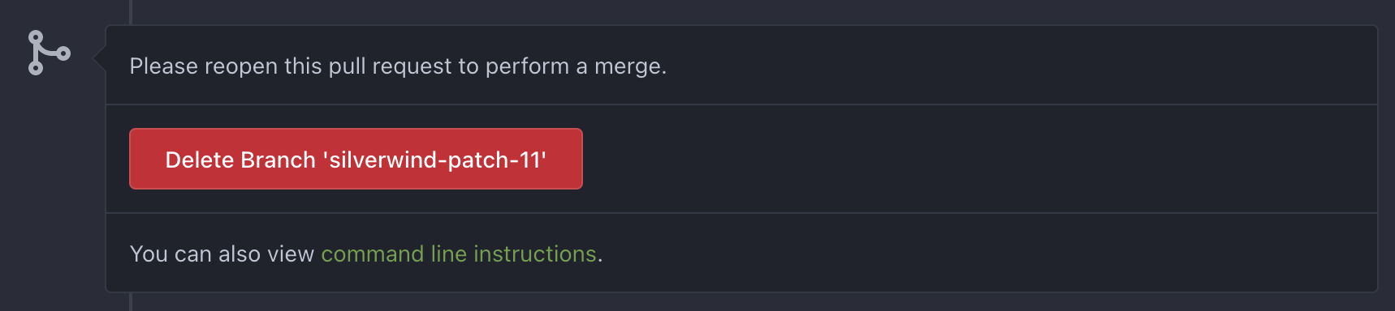This screenshot has height=311, width=1395.
Task: Click empty space right of the Delete Branch button
Action: click(x=974, y=159)
